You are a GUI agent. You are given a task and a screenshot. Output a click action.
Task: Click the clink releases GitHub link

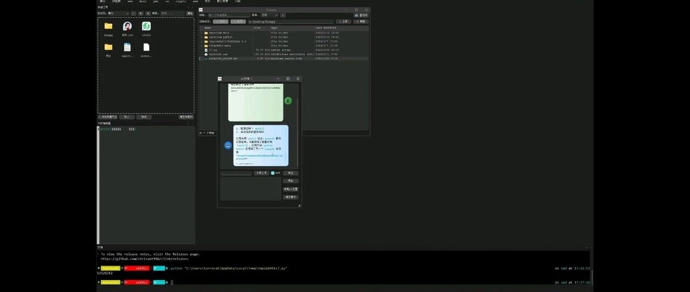(144, 258)
